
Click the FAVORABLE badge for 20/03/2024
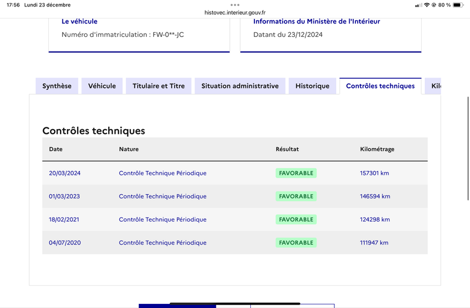point(296,173)
